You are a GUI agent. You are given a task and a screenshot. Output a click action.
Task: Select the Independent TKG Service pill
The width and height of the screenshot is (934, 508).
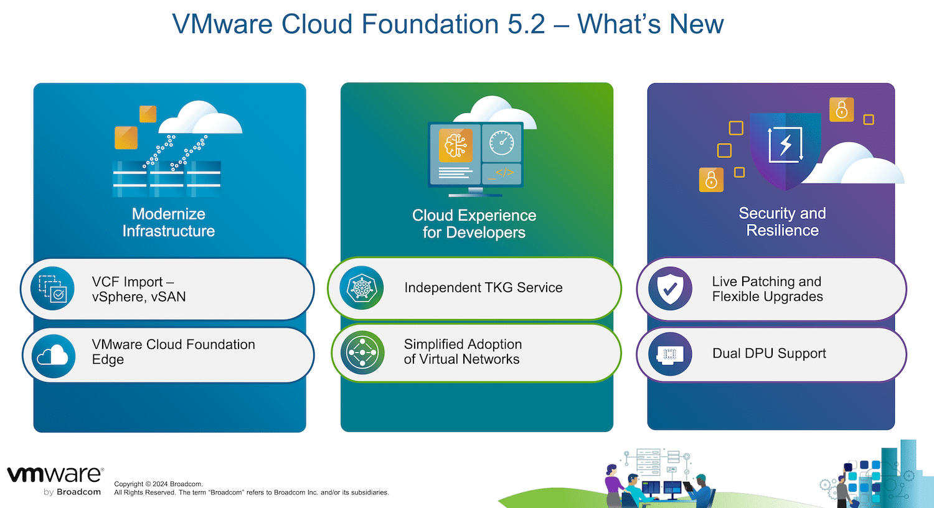point(474,288)
